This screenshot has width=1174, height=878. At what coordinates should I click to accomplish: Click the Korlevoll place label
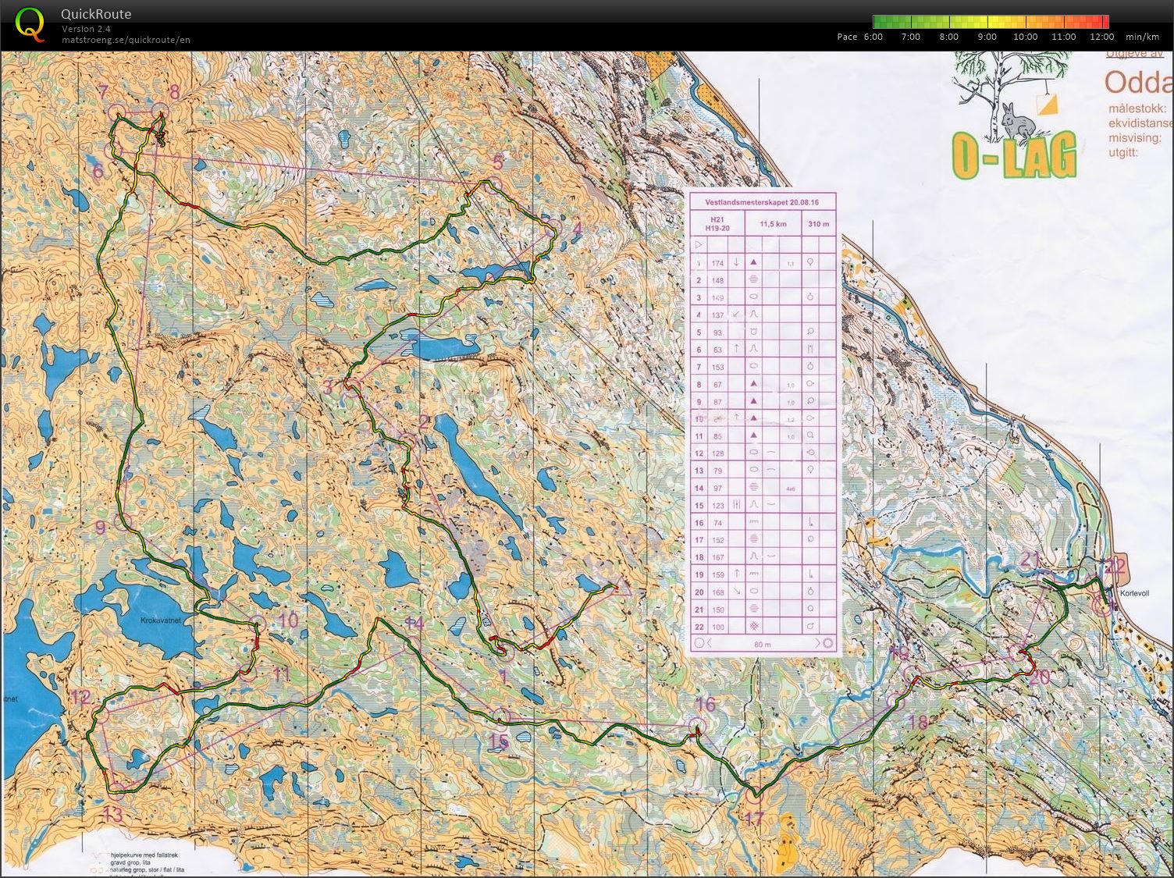click(1134, 593)
